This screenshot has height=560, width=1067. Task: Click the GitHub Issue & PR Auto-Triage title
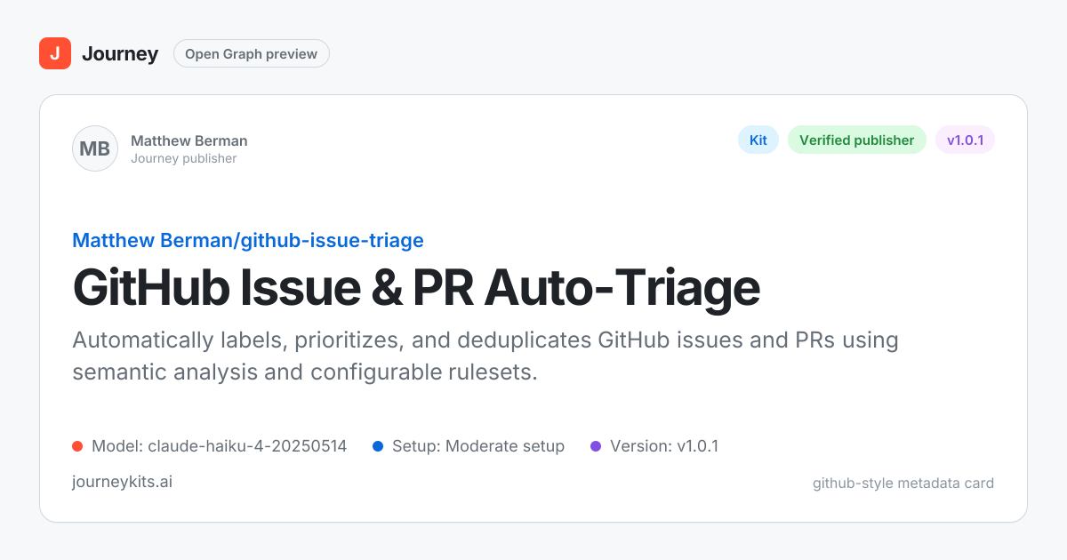[x=416, y=288]
